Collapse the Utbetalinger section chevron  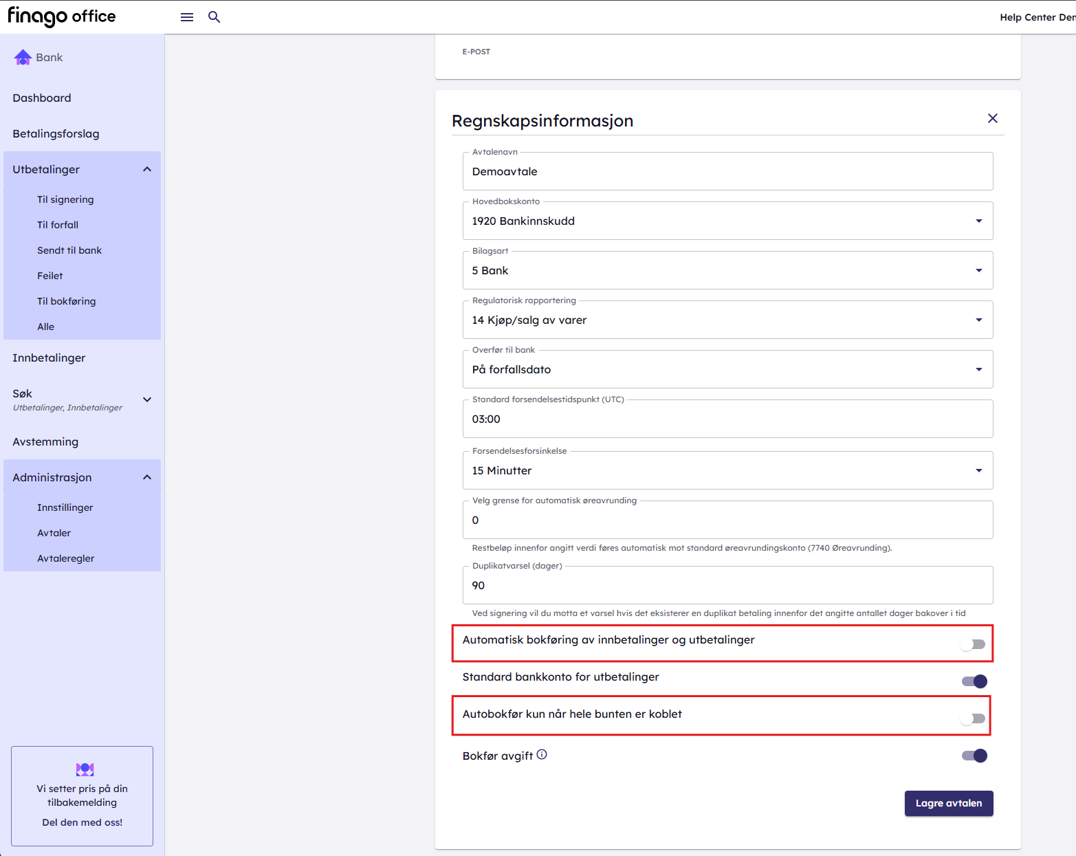coord(147,169)
